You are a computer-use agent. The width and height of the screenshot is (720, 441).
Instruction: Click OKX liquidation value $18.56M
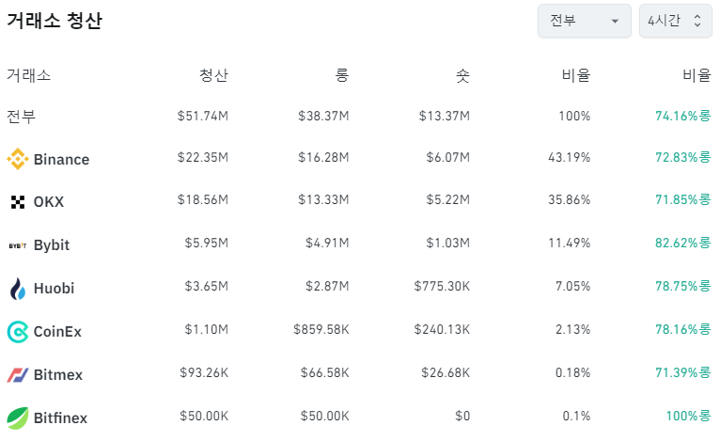click(202, 200)
